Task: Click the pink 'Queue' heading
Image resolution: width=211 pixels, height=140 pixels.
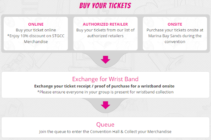Action: pyautogui.click(x=105, y=125)
